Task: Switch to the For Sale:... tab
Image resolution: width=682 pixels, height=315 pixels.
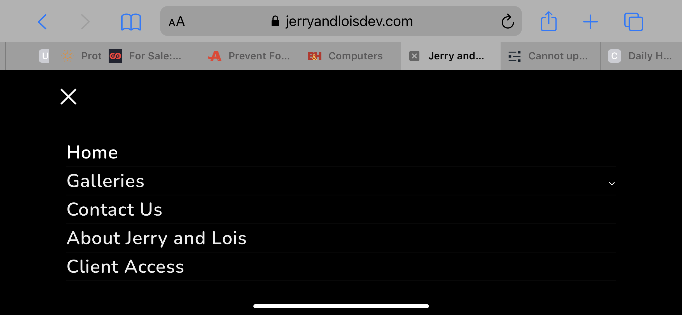Action: (x=151, y=56)
